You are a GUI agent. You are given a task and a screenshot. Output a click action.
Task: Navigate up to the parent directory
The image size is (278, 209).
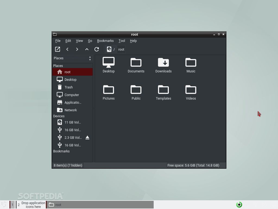pos(87,49)
